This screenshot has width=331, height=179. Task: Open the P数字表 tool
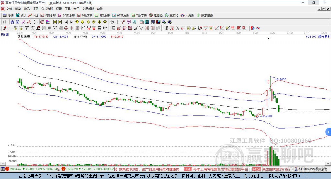click(x=85, y=16)
